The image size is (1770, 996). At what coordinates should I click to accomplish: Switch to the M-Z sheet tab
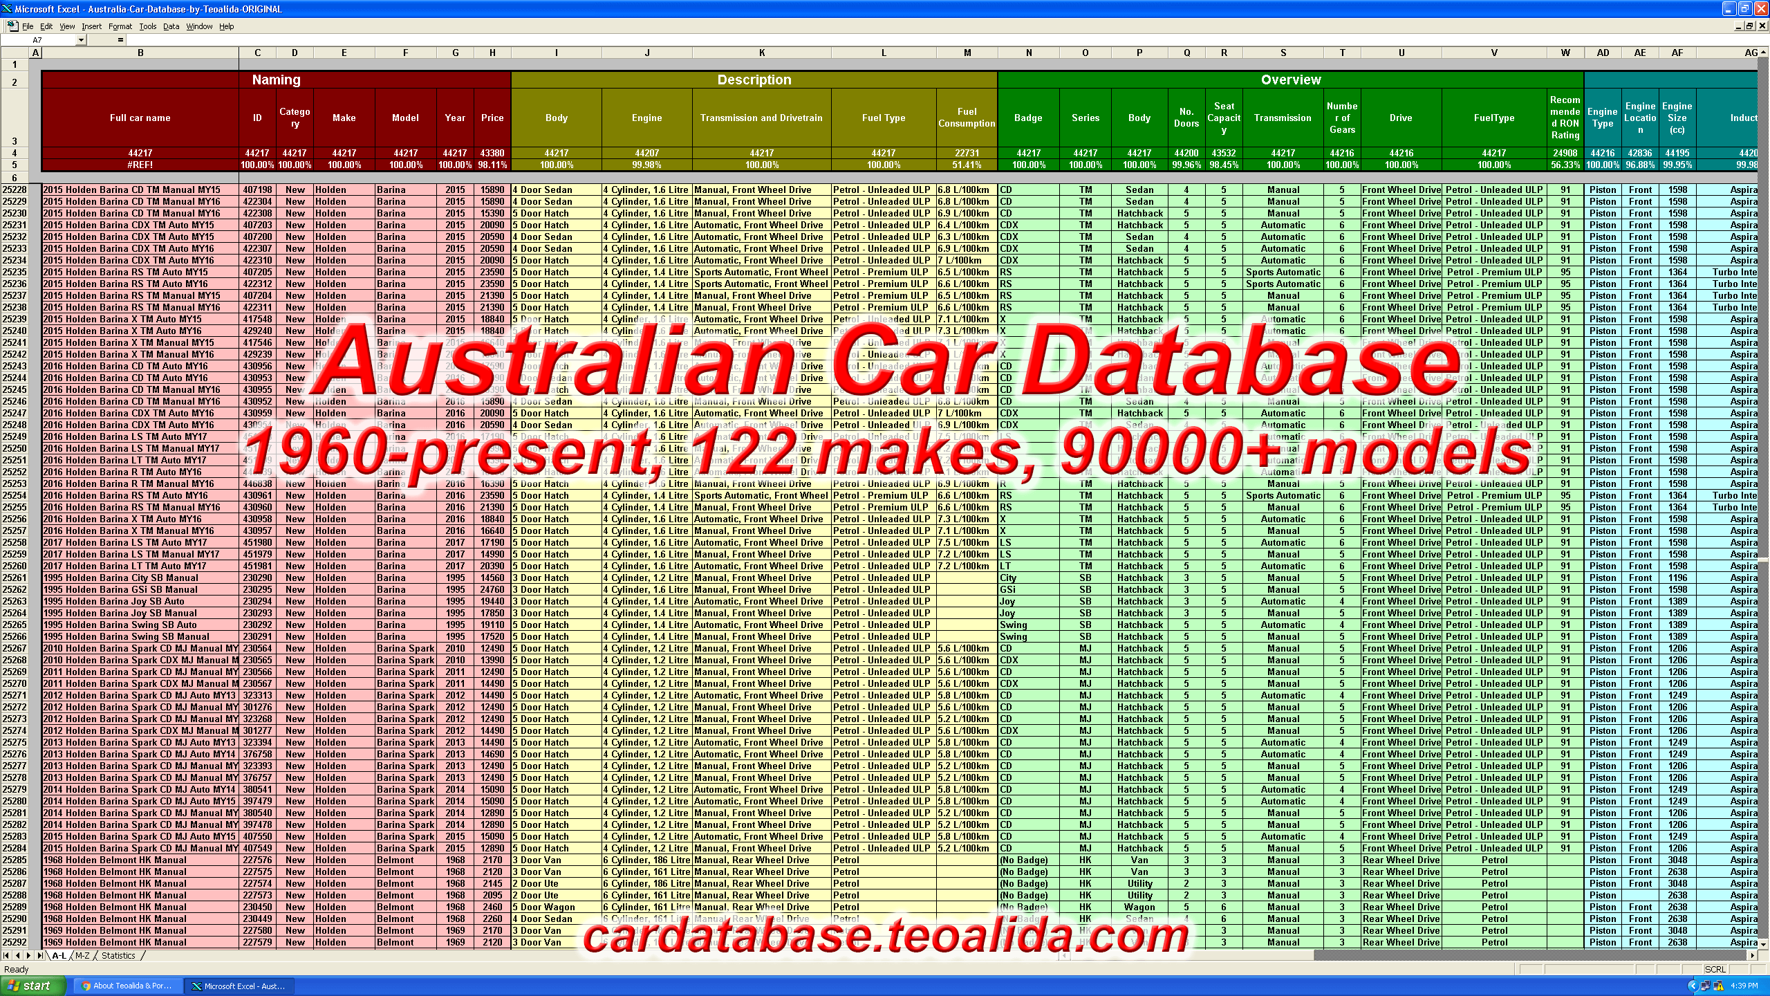pyautogui.click(x=82, y=955)
